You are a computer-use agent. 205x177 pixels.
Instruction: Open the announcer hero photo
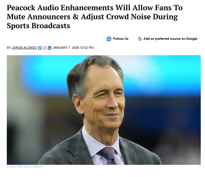104,110
